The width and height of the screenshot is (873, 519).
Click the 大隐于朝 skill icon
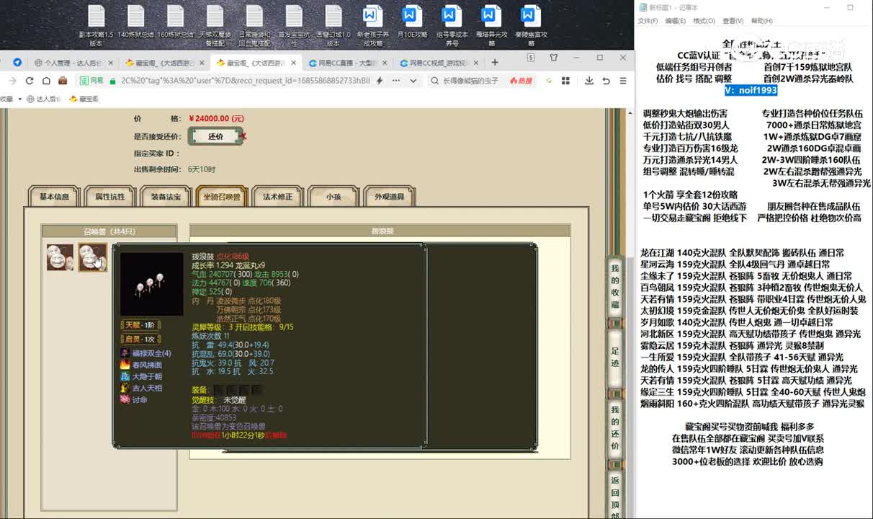click(x=125, y=376)
